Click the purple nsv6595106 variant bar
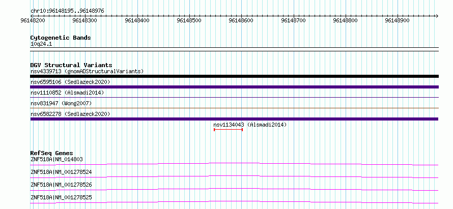This screenshot has height=209, width=453. point(234,87)
